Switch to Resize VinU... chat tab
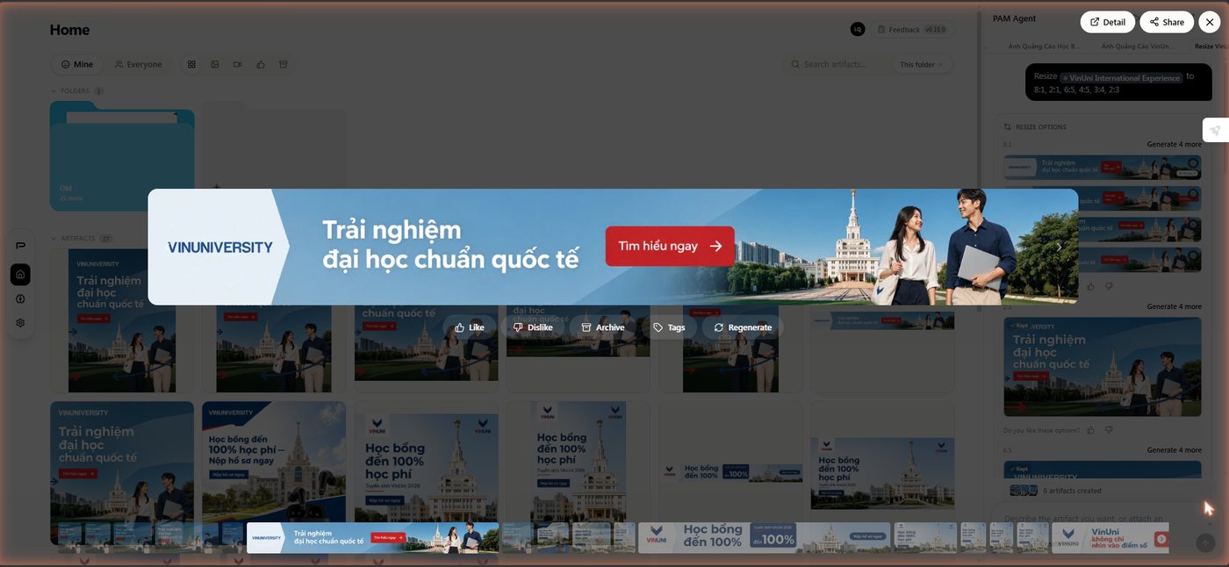Viewport: 1229px width, 567px height. (x=1211, y=46)
